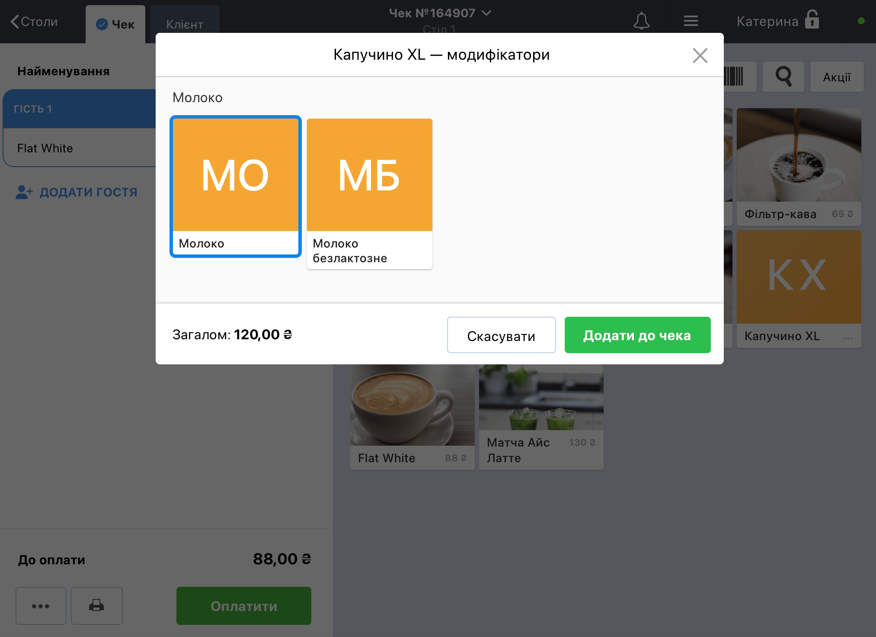
Task: Print the receipt with the printer icon
Action: click(96, 605)
